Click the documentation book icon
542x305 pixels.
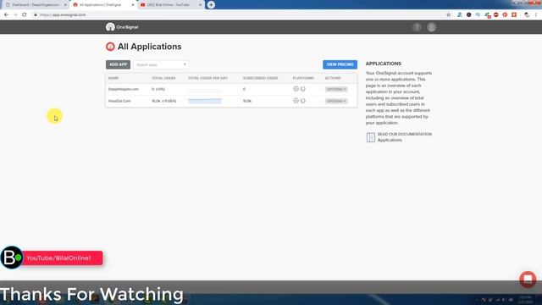(x=371, y=137)
